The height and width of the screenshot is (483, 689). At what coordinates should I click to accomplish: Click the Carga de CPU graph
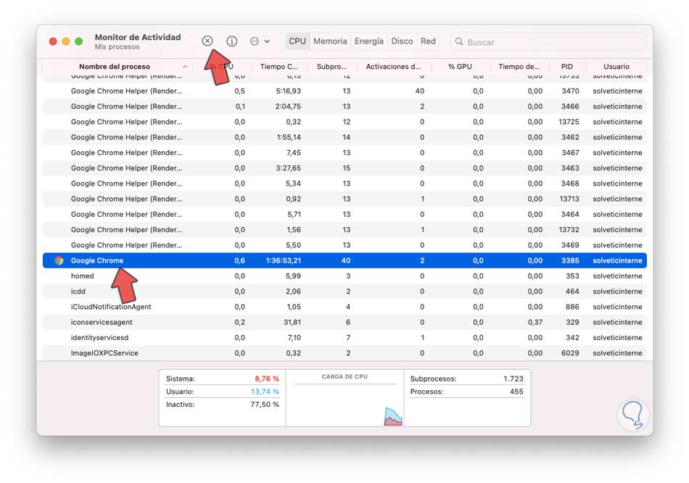click(x=344, y=405)
